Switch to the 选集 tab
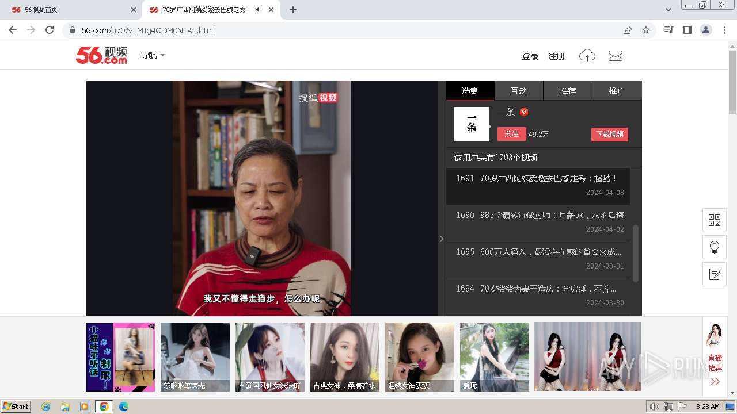Image resolution: width=737 pixels, height=414 pixels. coord(470,91)
